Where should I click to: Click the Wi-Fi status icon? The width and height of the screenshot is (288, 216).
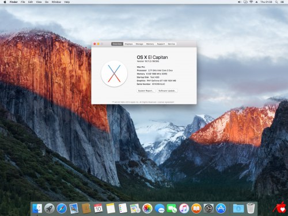coord(251,2)
